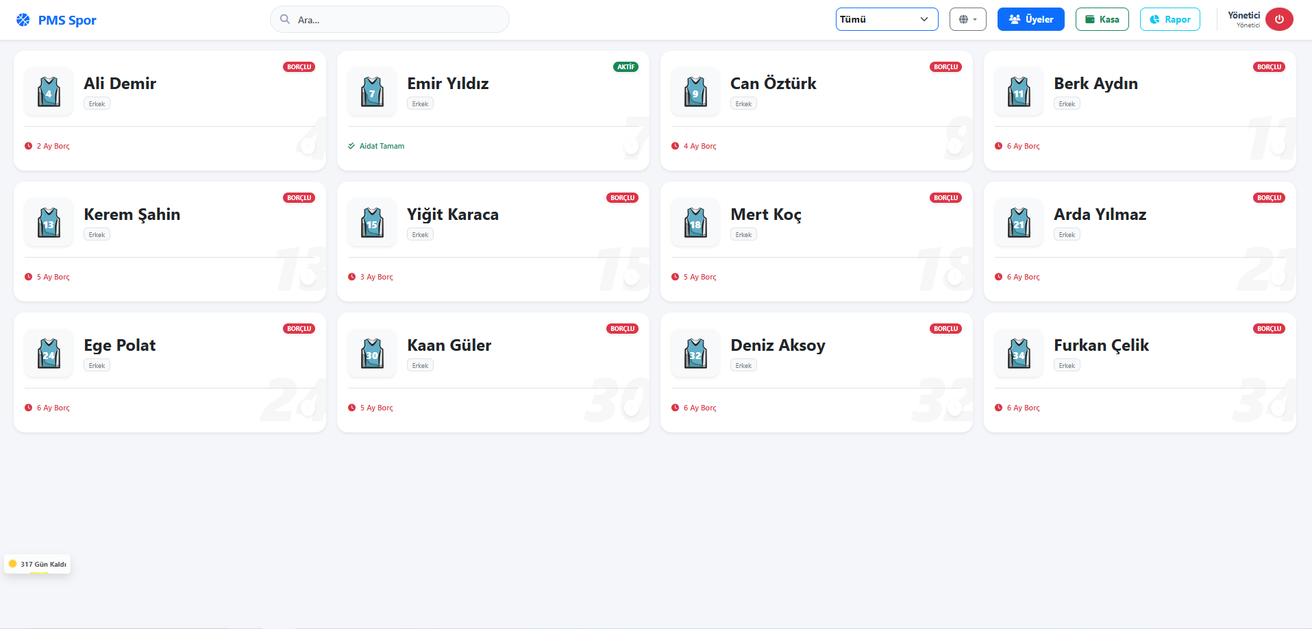Viewport: 1312px width, 629px height.
Task: Click the magnifier icon in search bar
Action: [x=285, y=19]
